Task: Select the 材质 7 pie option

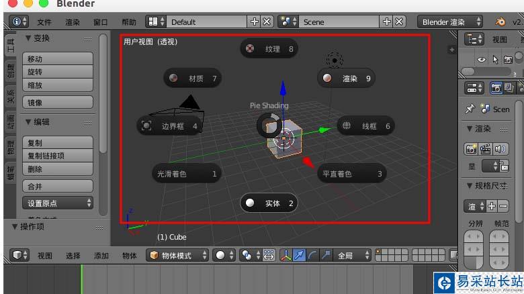Action: [193, 78]
